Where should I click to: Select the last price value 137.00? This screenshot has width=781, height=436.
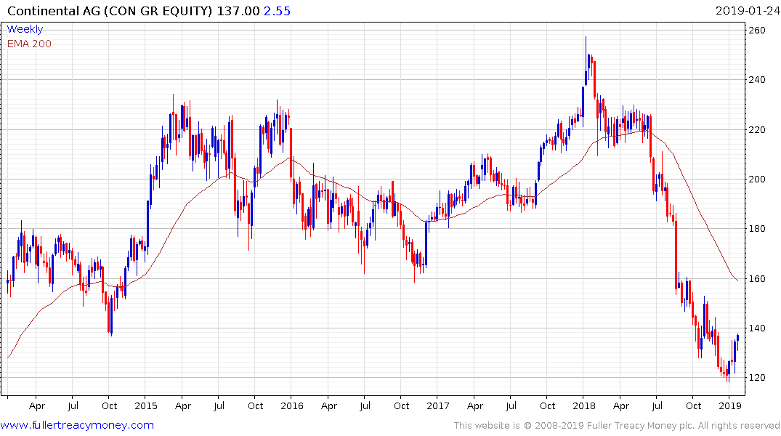coord(238,11)
